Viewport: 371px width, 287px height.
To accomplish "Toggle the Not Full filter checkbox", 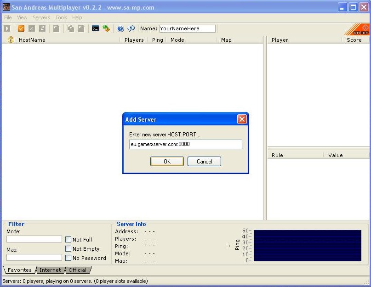I will click(x=68, y=240).
